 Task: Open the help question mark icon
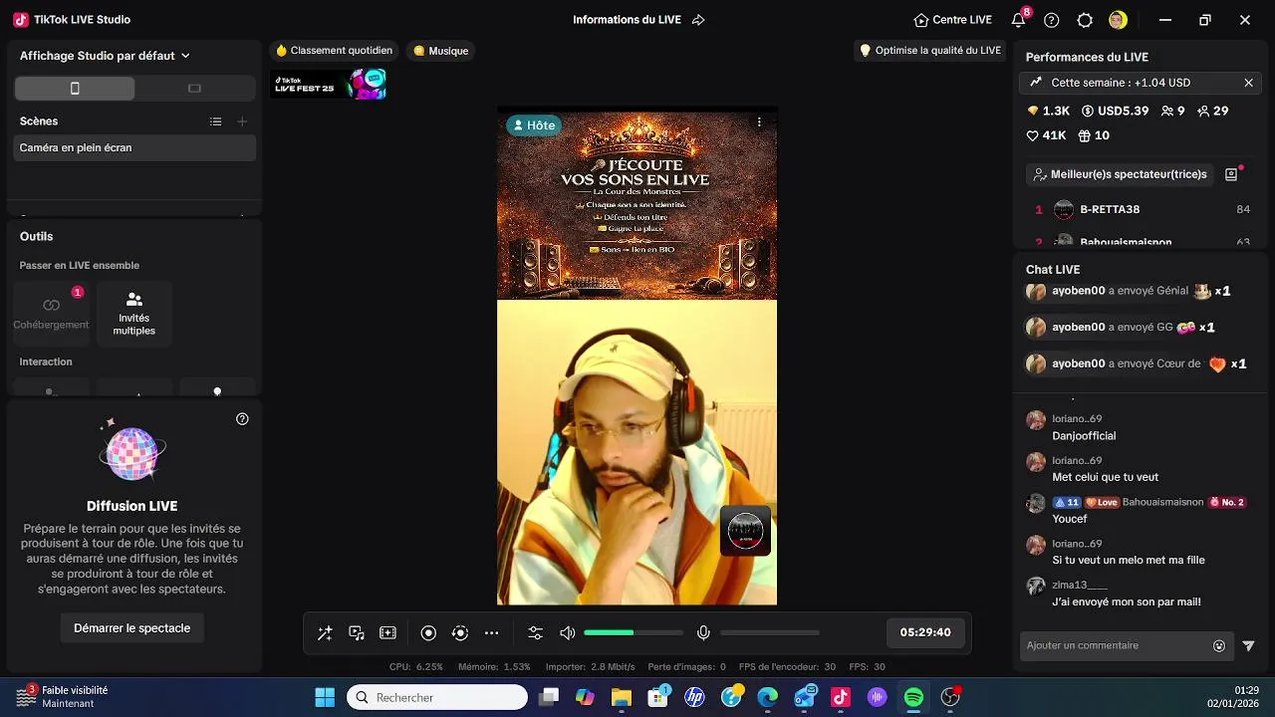[x=1052, y=20]
